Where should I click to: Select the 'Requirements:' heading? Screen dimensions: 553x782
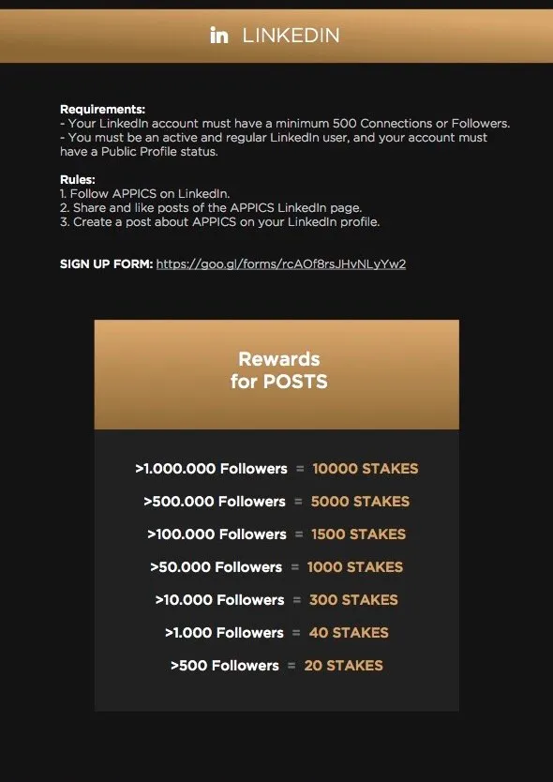[103, 109]
